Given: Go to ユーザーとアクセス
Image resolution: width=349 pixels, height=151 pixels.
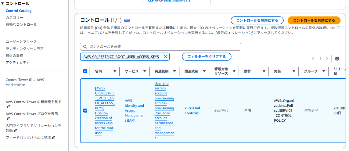Looking at the screenshot, I should pos(21,42).
